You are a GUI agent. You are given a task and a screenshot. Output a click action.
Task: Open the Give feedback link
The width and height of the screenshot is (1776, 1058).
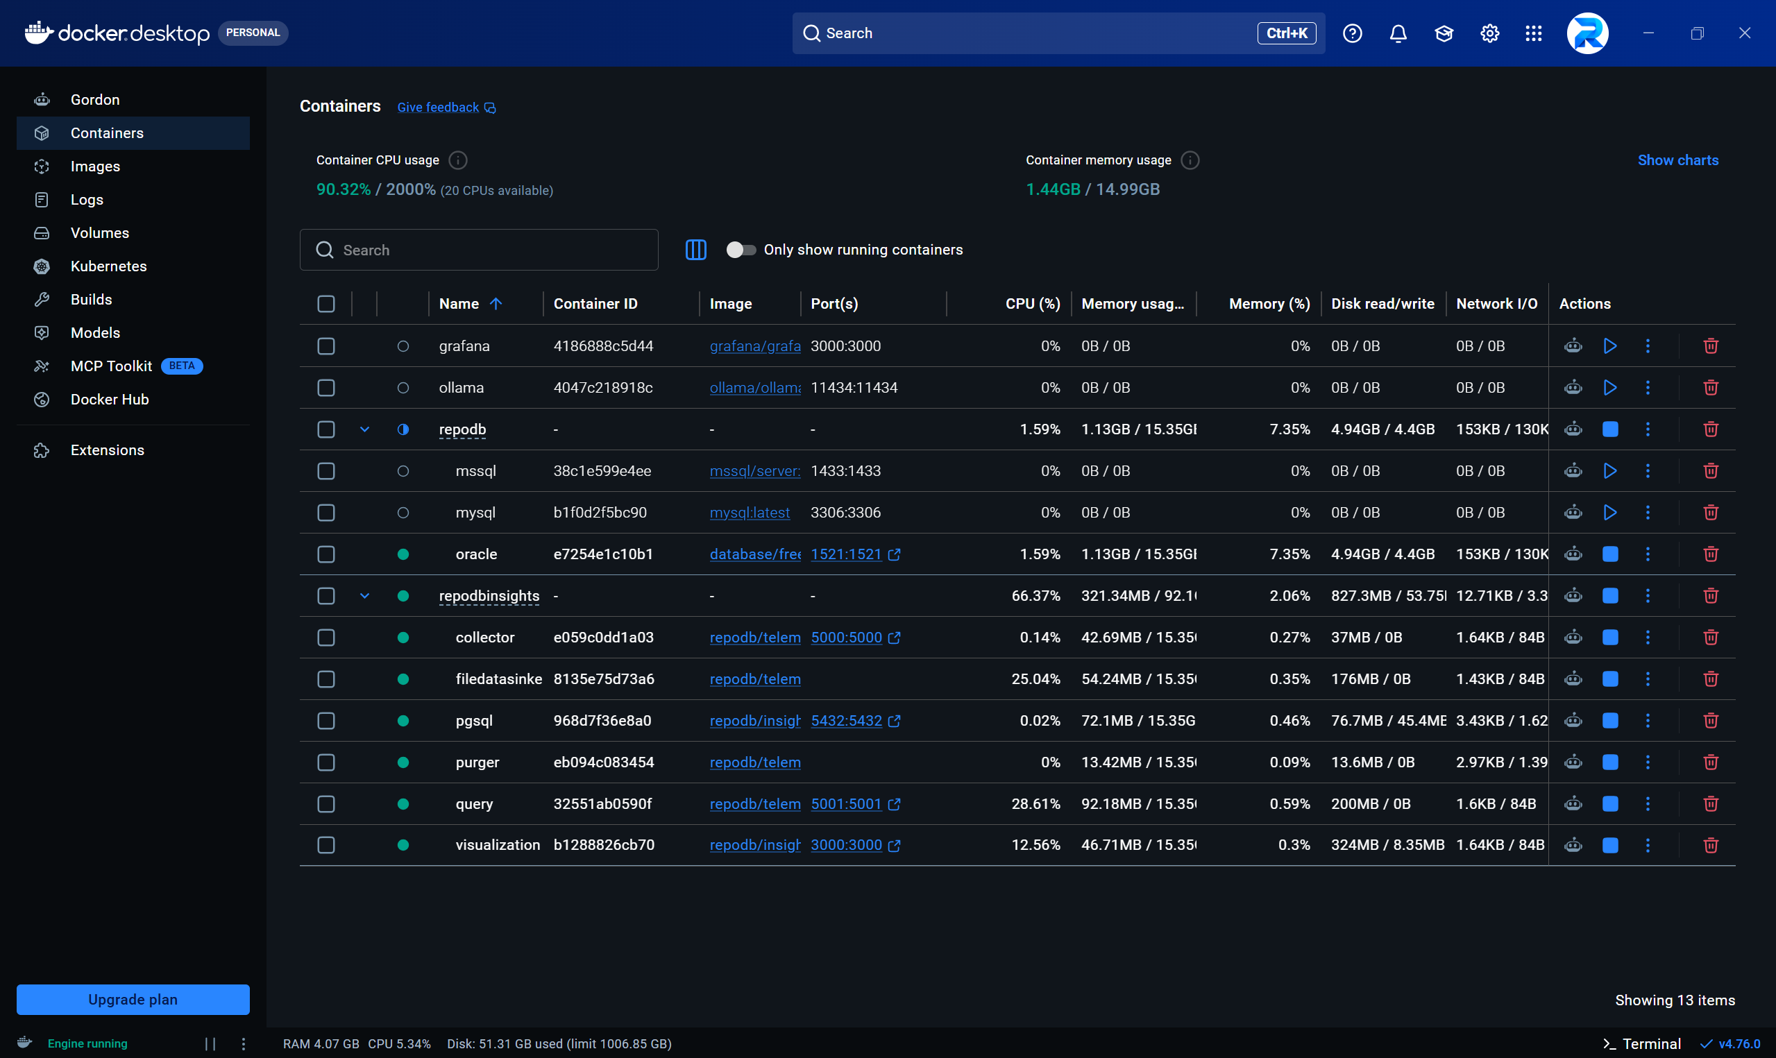tap(446, 107)
